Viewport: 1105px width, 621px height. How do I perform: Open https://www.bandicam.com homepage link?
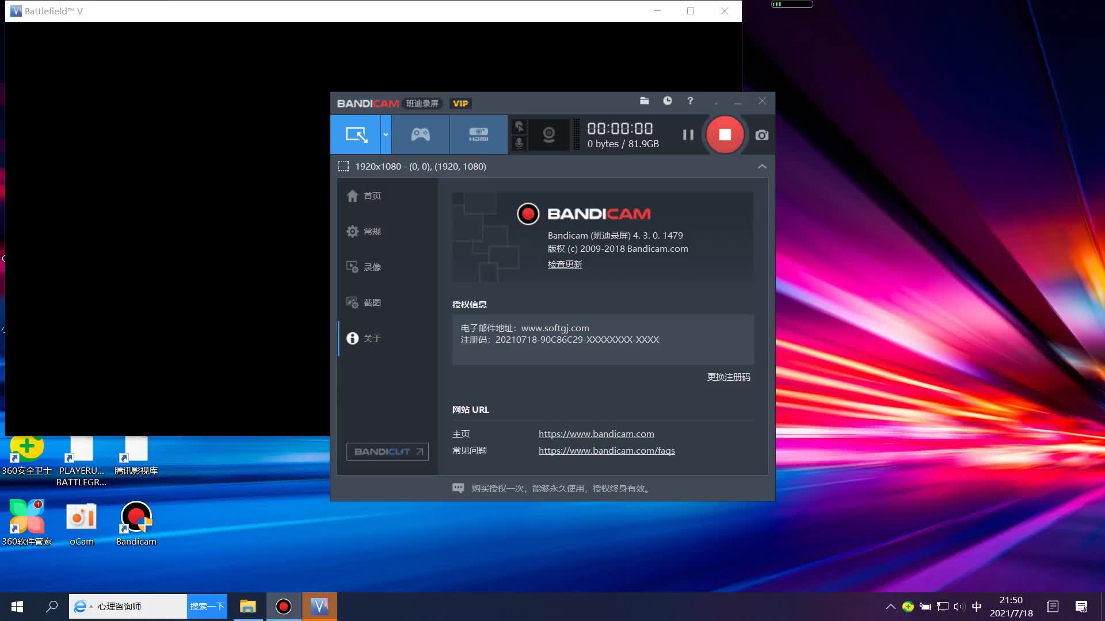coord(596,434)
